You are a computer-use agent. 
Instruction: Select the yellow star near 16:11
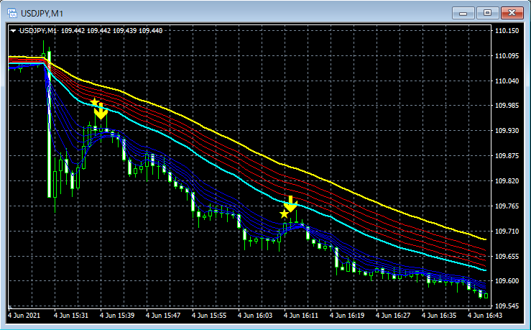point(284,214)
